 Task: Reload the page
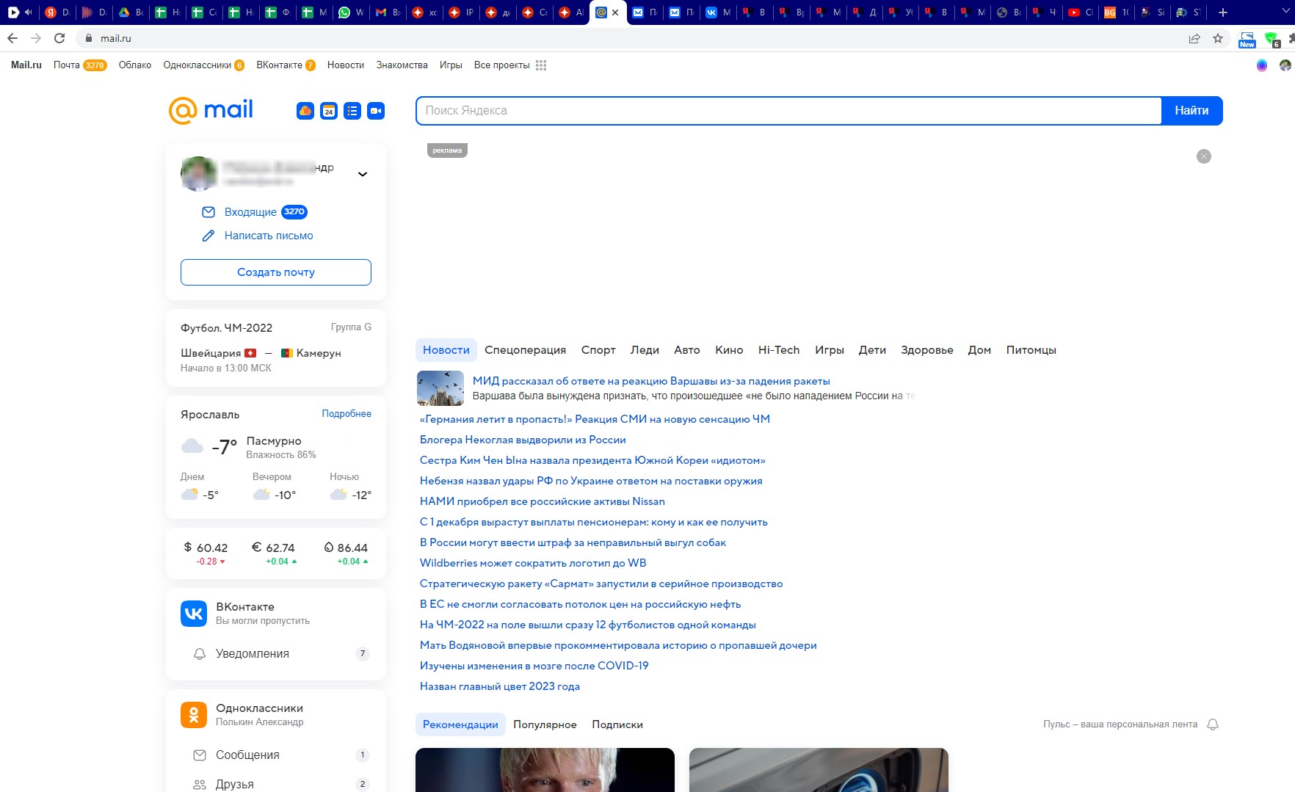click(x=59, y=38)
